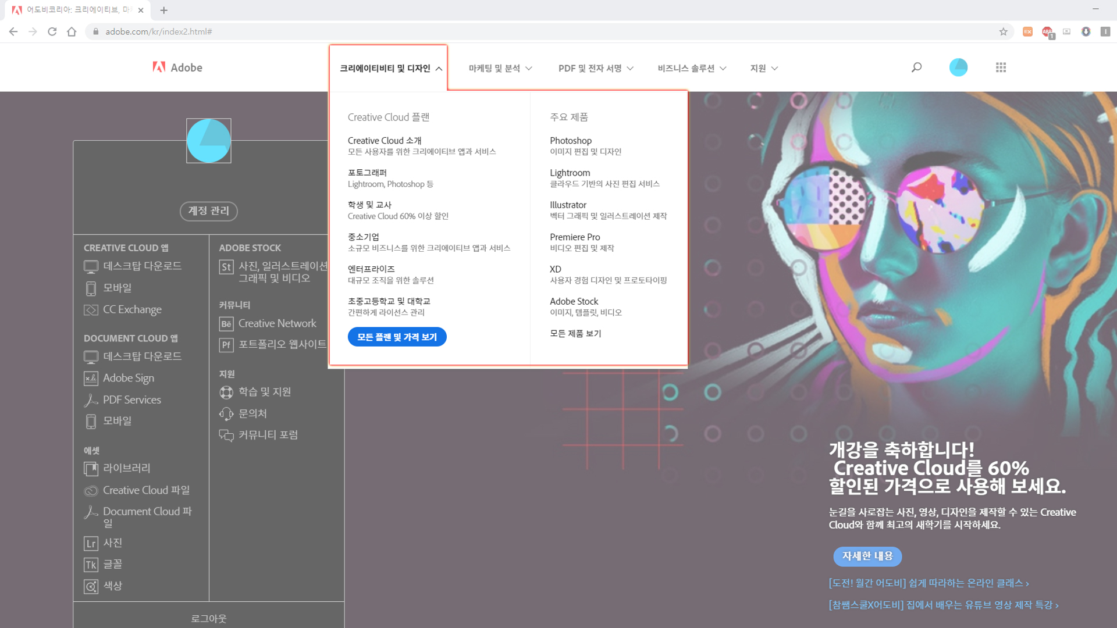Select Premiere Pro menu entry
This screenshot has height=628, width=1117.
(574, 237)
